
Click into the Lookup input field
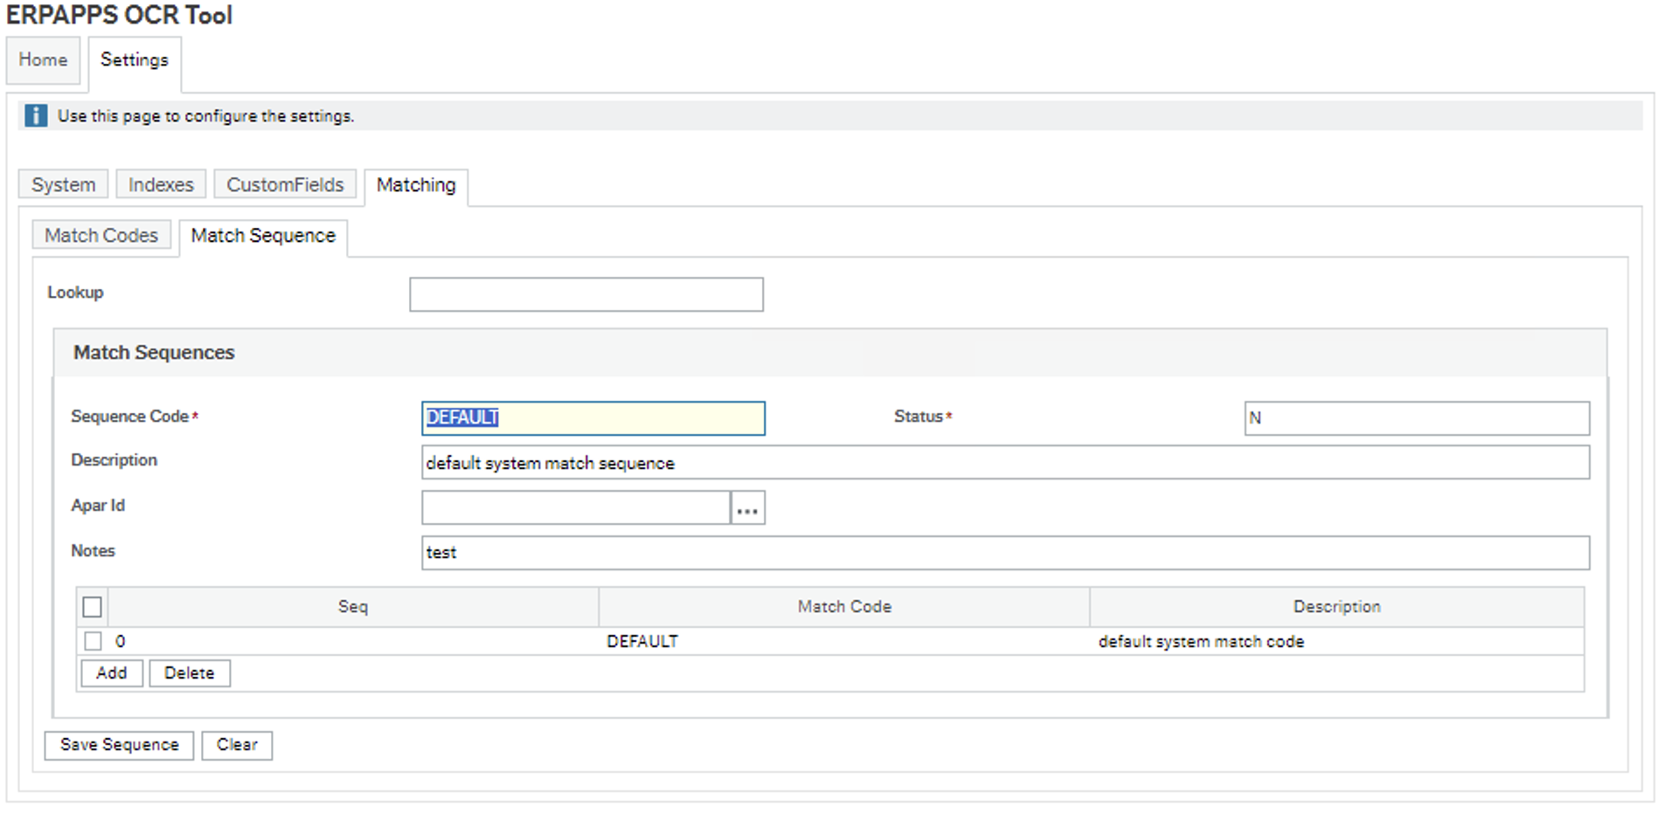586,294
